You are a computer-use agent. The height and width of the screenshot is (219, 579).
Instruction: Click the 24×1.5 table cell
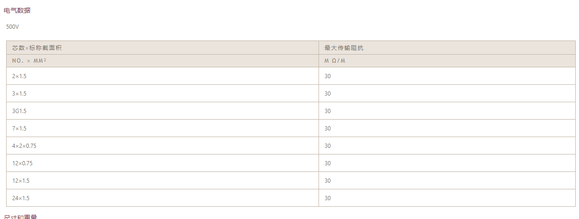[21, 198]
